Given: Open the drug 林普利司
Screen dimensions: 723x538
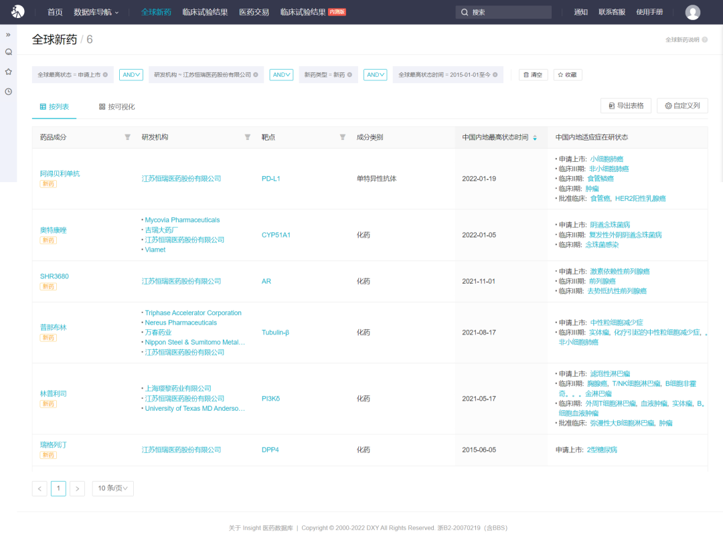Looking at the screenshot, I should point(53,393).
